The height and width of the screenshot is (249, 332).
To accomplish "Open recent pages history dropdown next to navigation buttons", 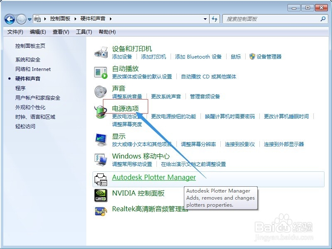I will pos(29,19).
